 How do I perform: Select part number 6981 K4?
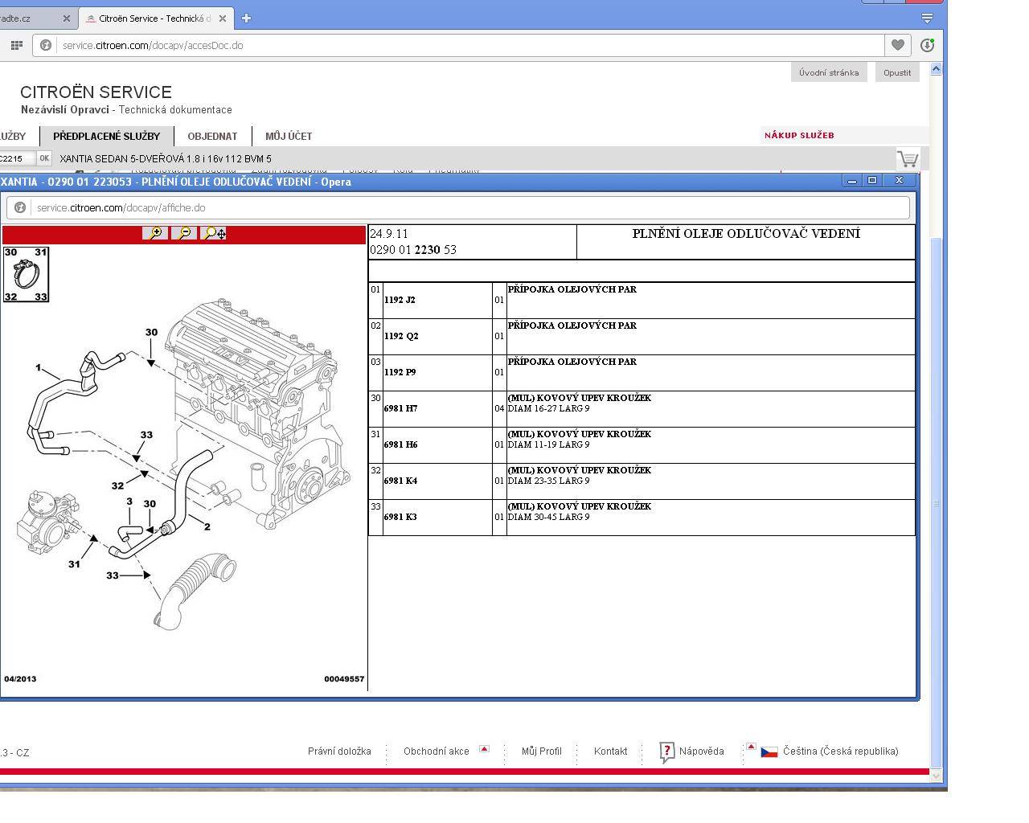click(400, 481)
